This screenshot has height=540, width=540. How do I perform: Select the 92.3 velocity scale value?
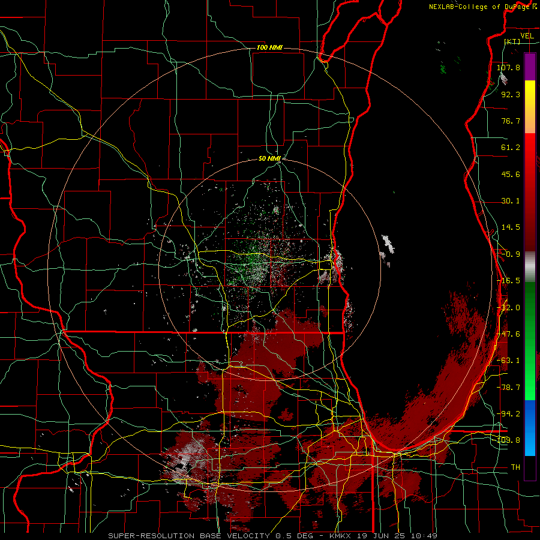coord(511,94)
